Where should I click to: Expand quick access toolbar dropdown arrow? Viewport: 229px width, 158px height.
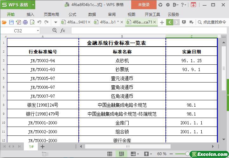(56, 23)
